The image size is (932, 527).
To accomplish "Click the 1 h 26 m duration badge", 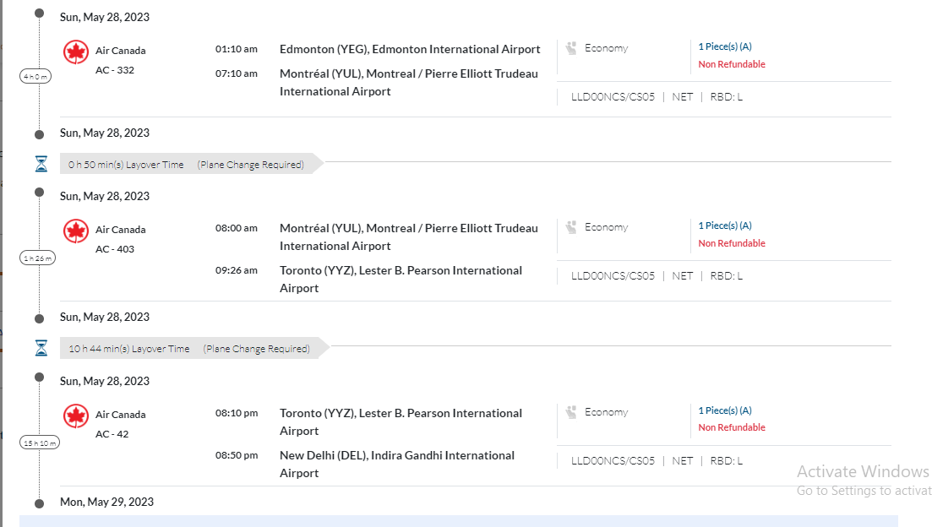I will (38, 258).
